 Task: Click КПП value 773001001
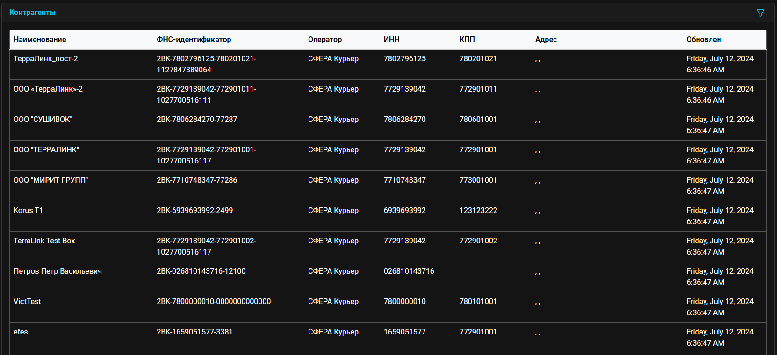[478, 180]
